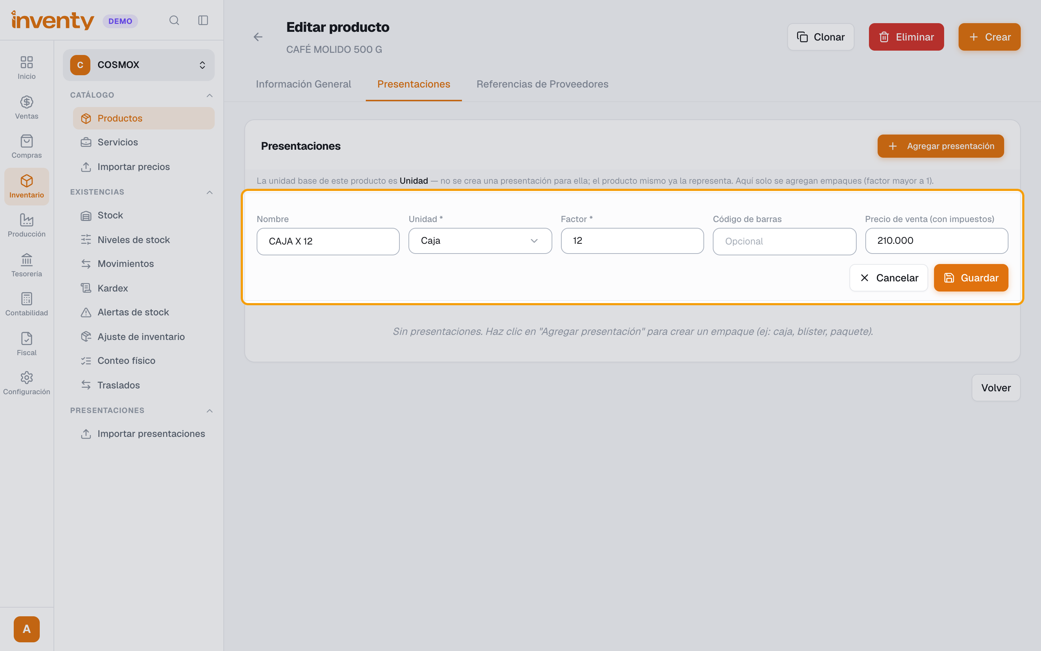The image size is (1041, 651).
Task: Open Importar presentaciones
Action: [x=143, y=434]
